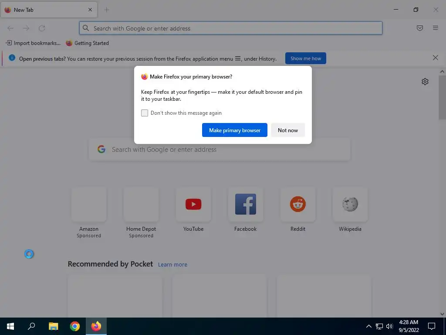Reload the current page

[x=42, y=28]
